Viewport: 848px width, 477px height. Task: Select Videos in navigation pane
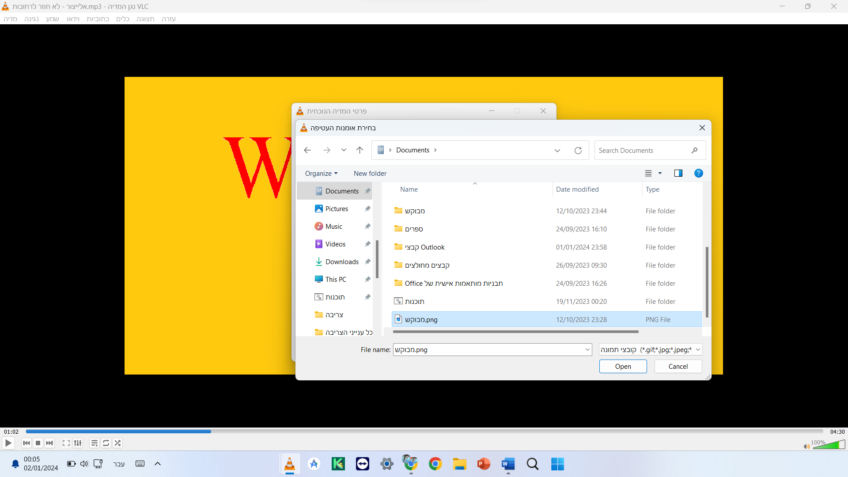334,244
